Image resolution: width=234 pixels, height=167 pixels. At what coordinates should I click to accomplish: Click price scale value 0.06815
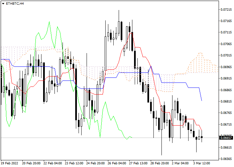click(226, 102)
